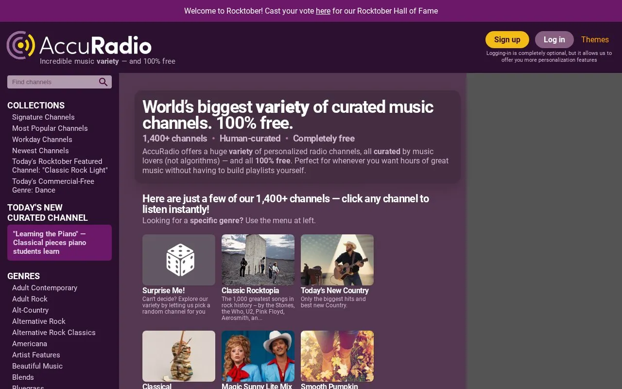Open the 'Learning the Piano' curated channel
The height and width of the screenshot is (389, 622).
[59, 243]
